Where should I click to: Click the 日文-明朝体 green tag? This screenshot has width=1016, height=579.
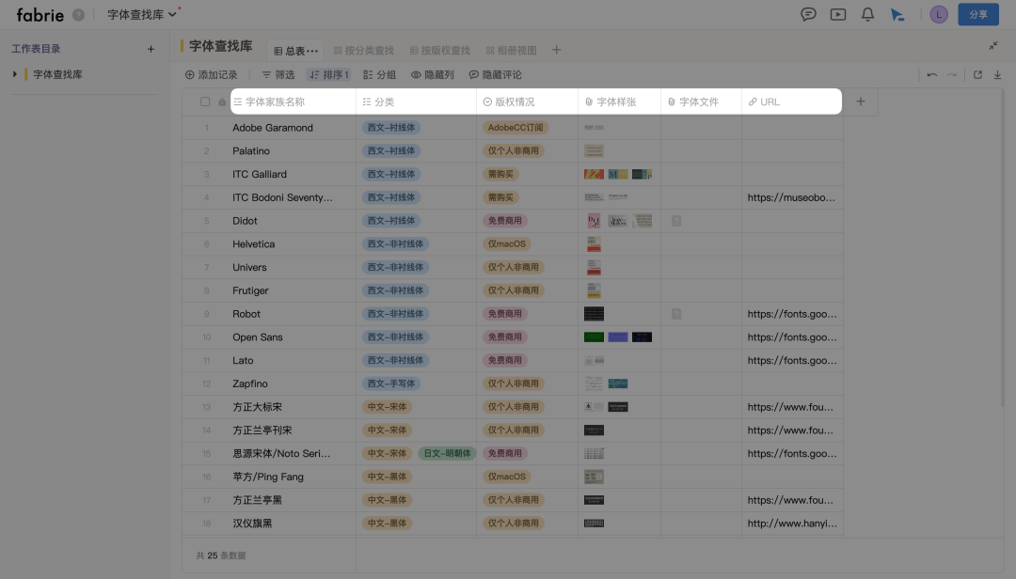[x=447, y=453]
